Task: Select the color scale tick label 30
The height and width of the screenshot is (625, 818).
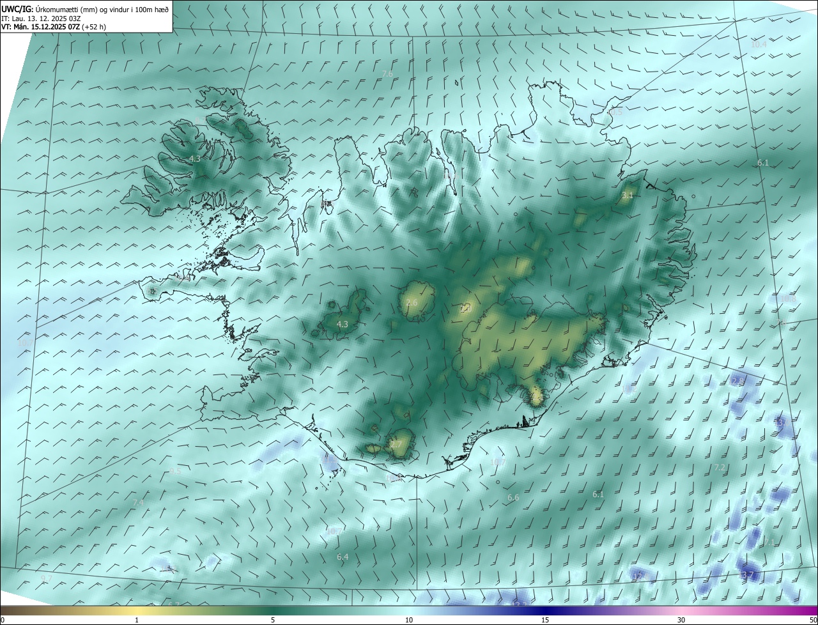Action: tap(681, 620)
